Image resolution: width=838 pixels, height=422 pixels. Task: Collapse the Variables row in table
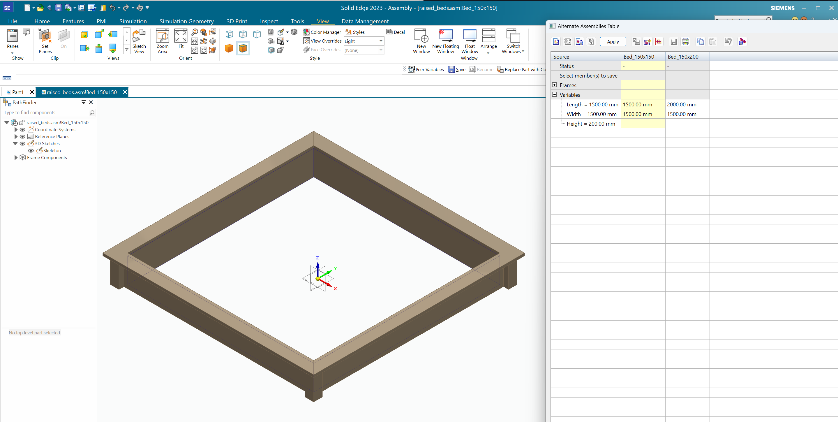(554, 95)
